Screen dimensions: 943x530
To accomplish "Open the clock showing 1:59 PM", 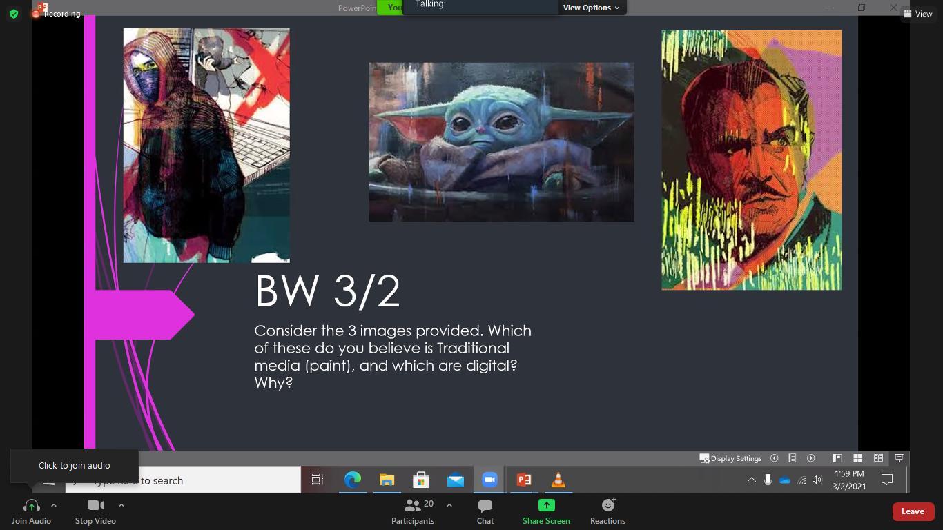I will click(849, 480).
